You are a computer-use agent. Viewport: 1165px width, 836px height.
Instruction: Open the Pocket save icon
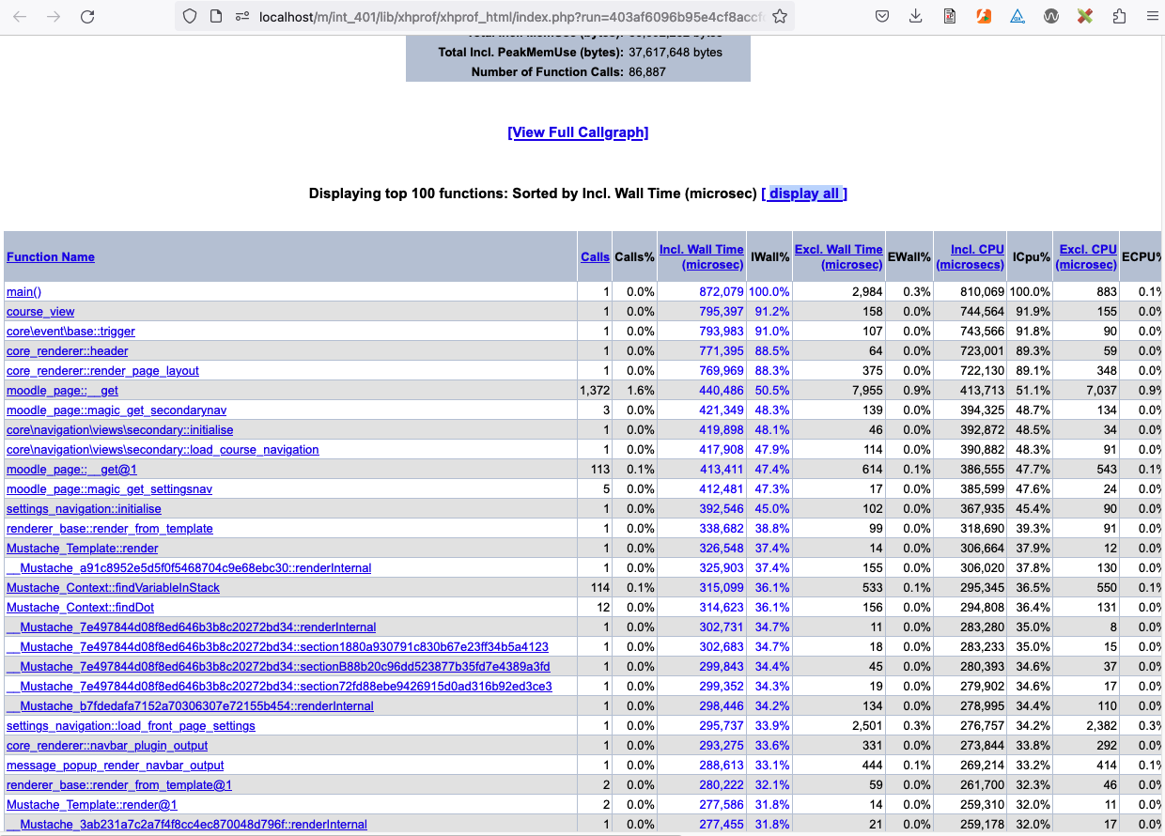(x=882, y=16)
